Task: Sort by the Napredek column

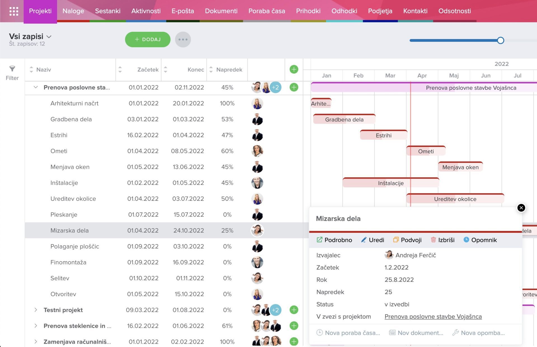Action: pos(211,70)
